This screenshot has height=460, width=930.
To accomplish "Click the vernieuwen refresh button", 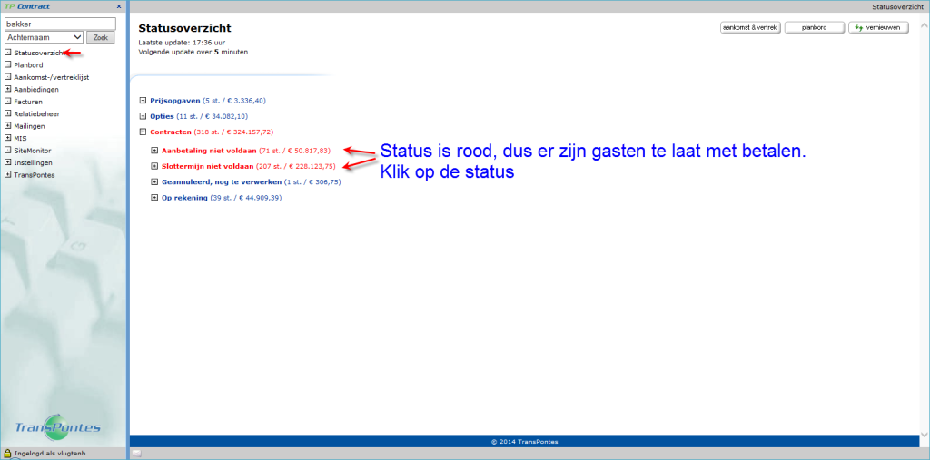I will coord(878,28).
